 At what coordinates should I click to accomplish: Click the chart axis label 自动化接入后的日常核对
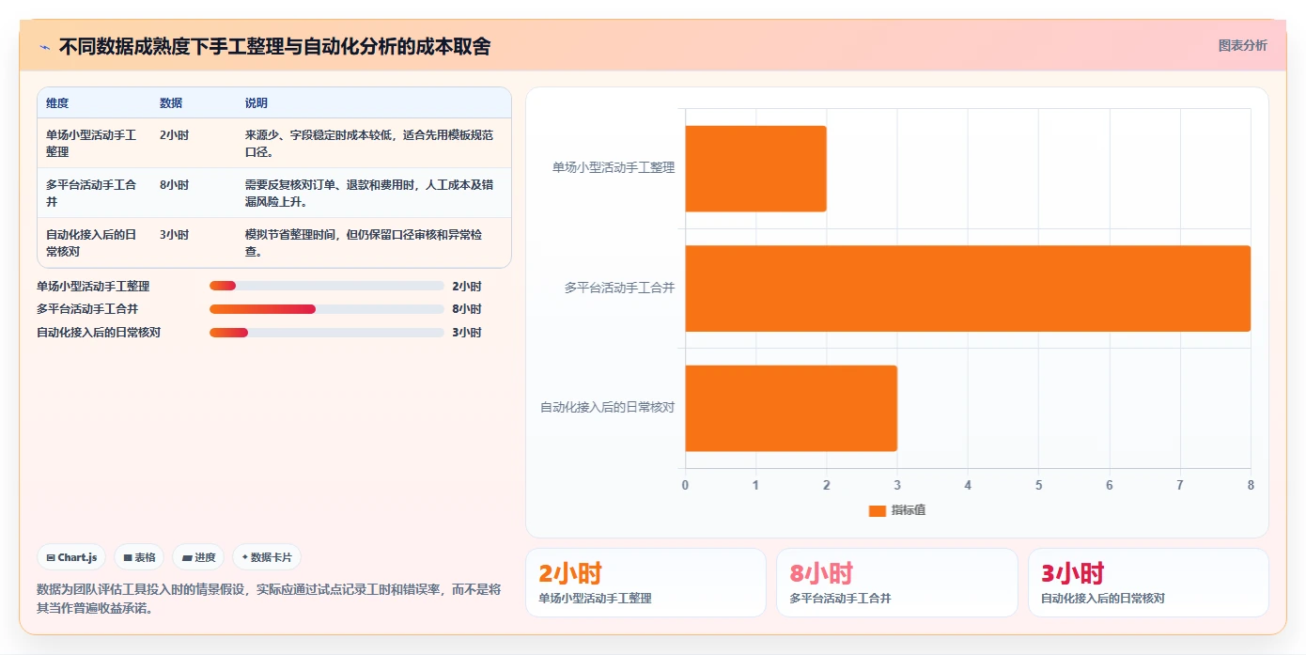pyautogui.click(x=607, y=407)
